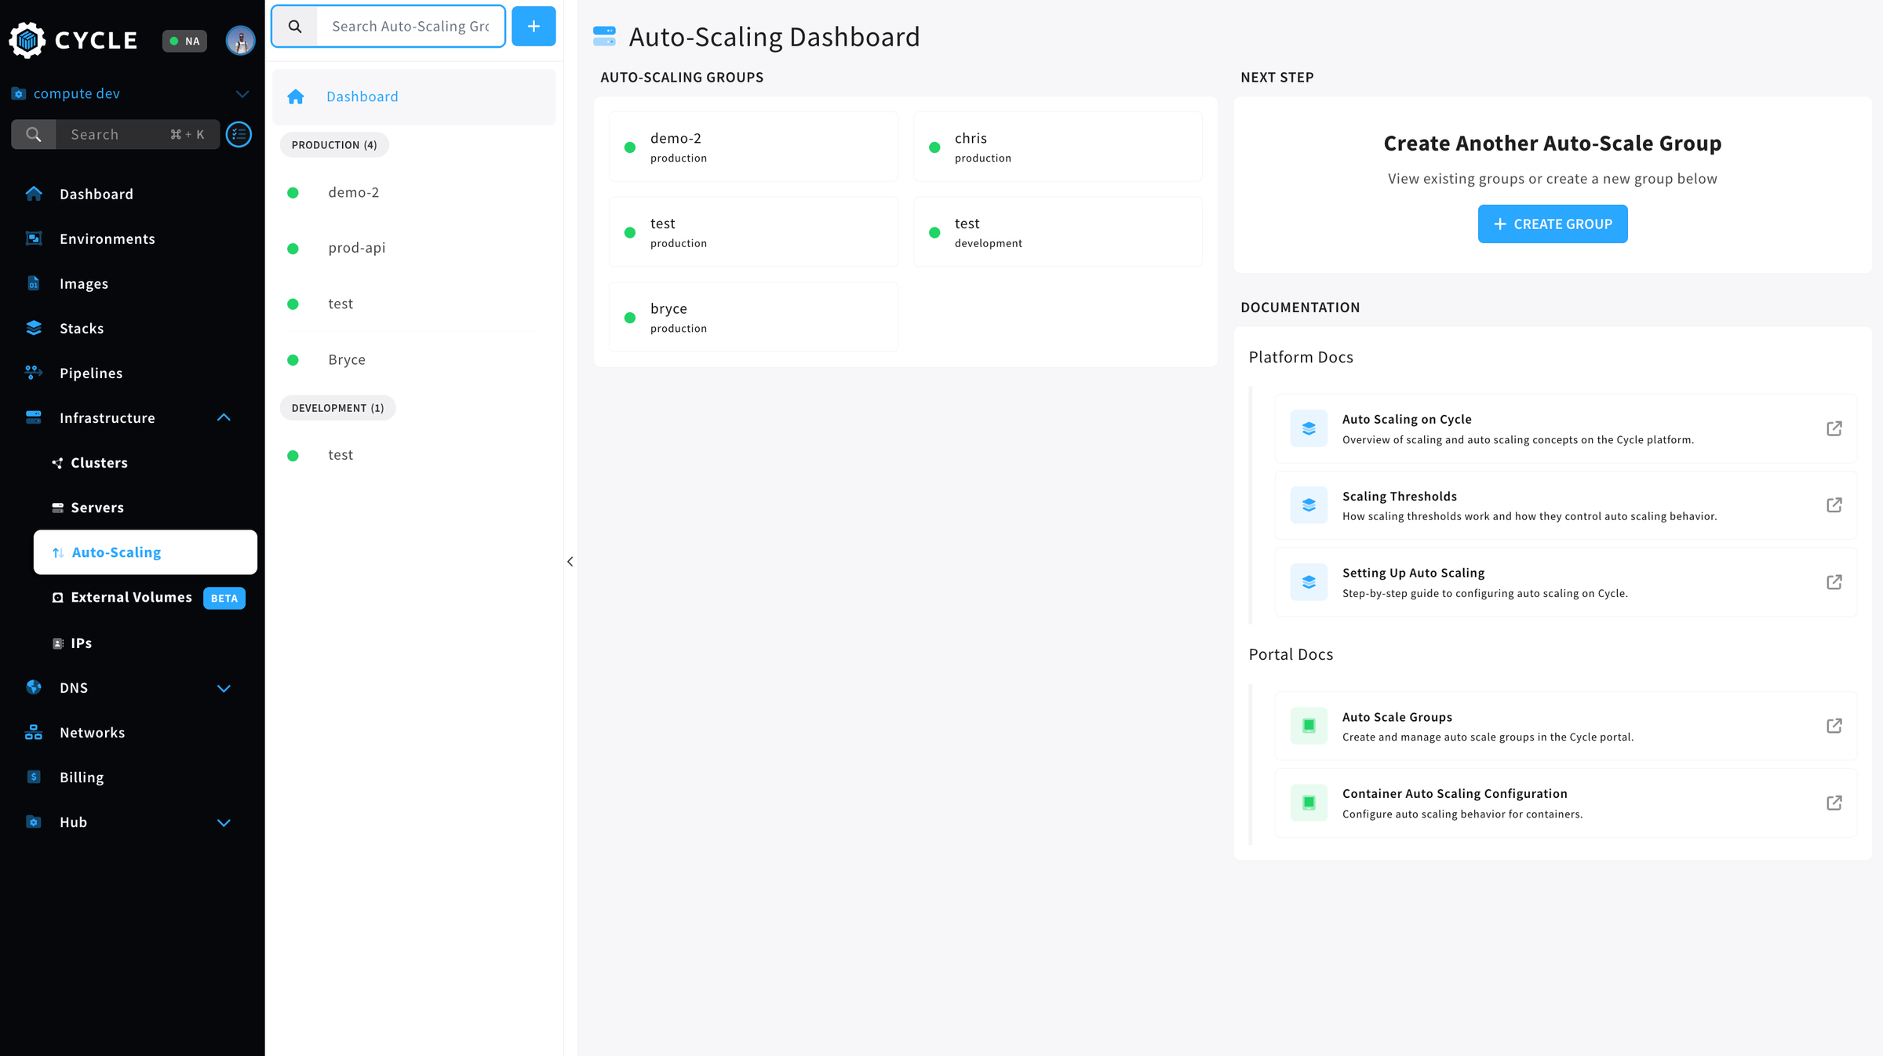Open Networks in sidebar
Image resolution: width=1883 pixels, height=1056 pixels.
click(92, 732)
